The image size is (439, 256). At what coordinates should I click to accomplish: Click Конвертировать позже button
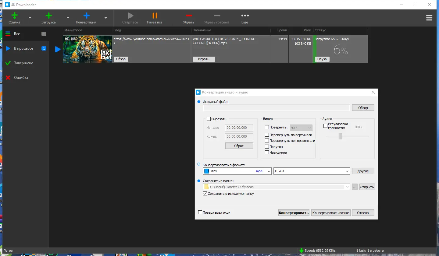tap(331, 213)
